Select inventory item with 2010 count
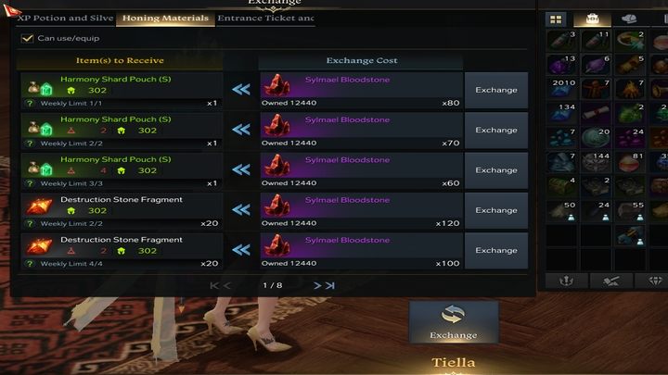668x375 pixels. [562, 89]
